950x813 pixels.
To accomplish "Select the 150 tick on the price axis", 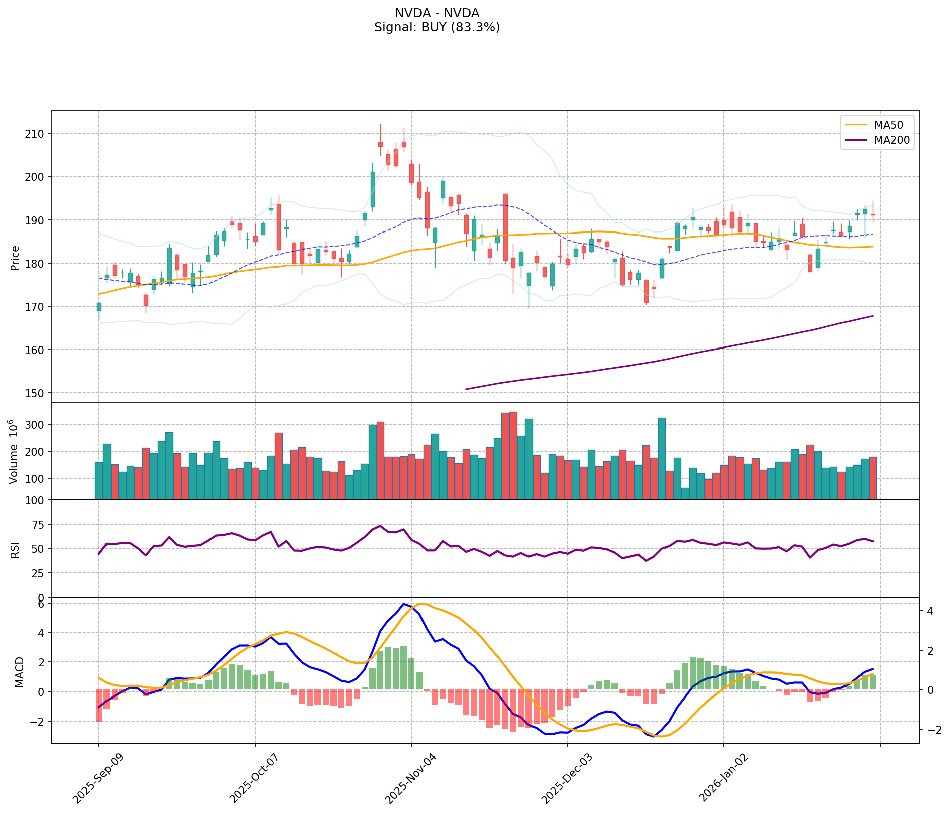I will click(x=36, y=393).
